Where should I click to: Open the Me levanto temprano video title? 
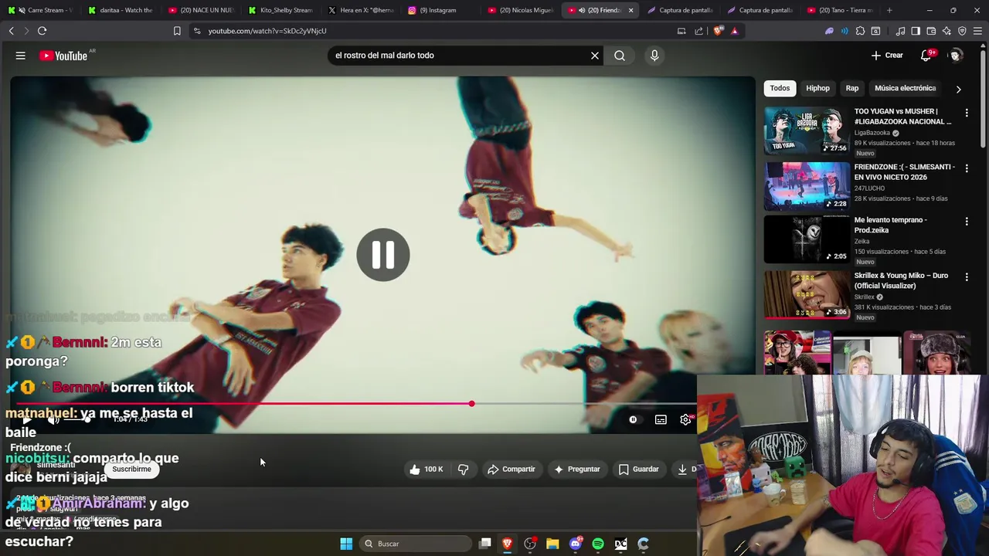click(890, 225)
